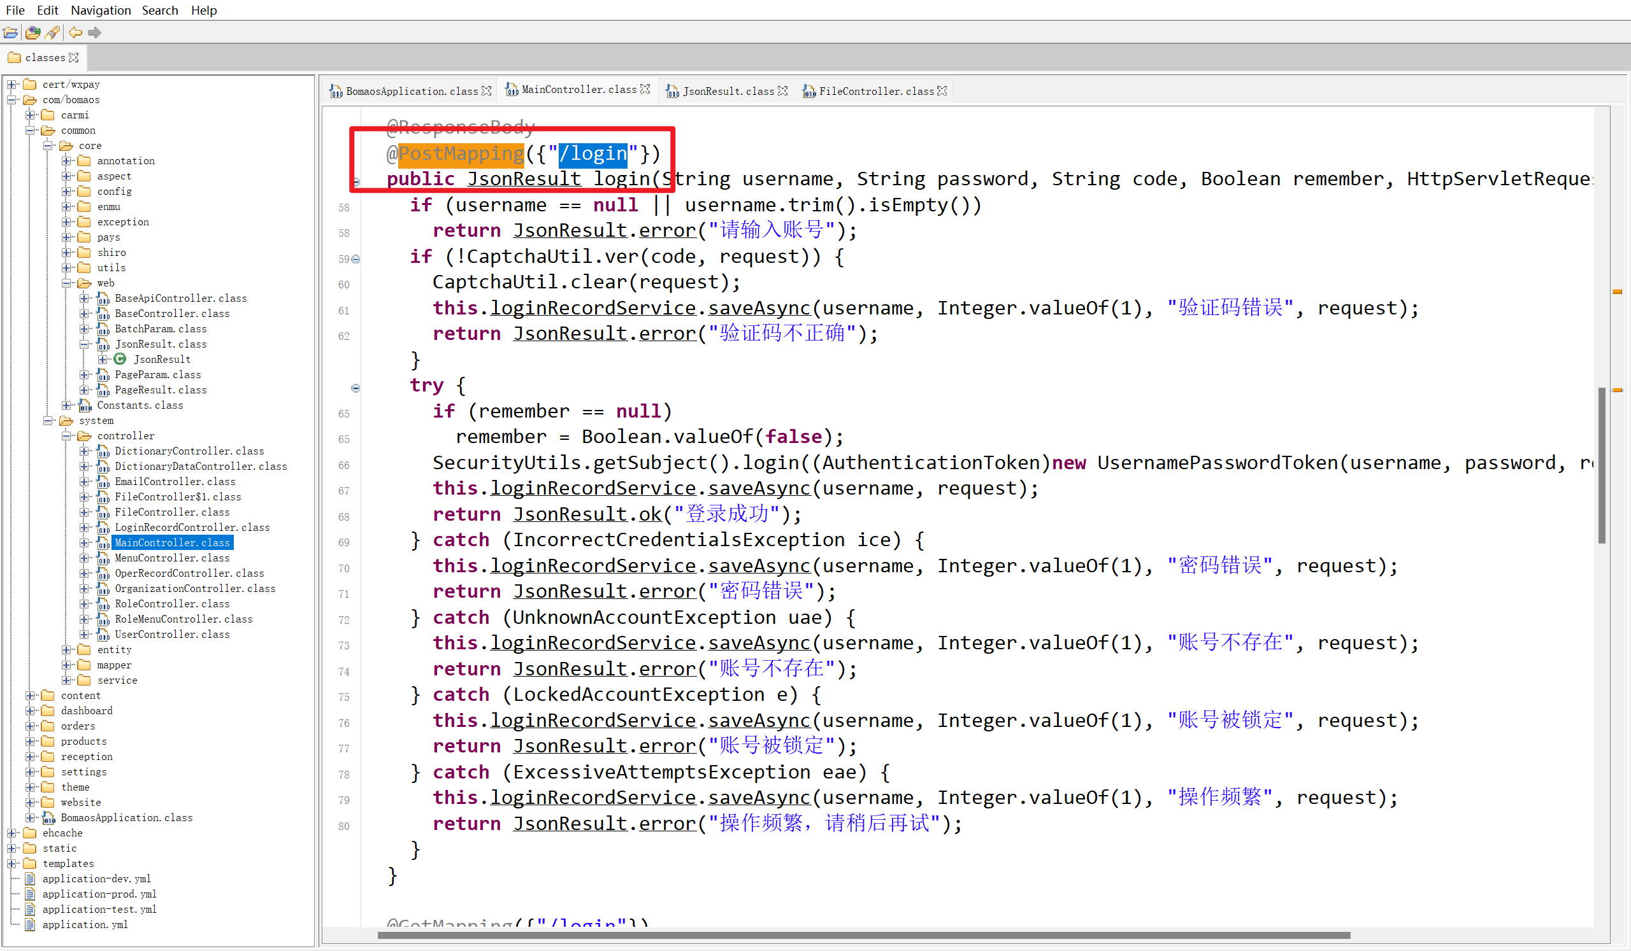
Task: Select PageResult.class in tree
Action: tap(161, 390)
